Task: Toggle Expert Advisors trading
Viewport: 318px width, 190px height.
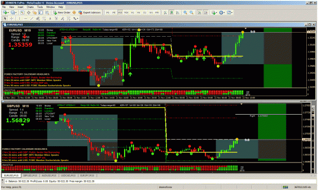Action: pos(90,12)
